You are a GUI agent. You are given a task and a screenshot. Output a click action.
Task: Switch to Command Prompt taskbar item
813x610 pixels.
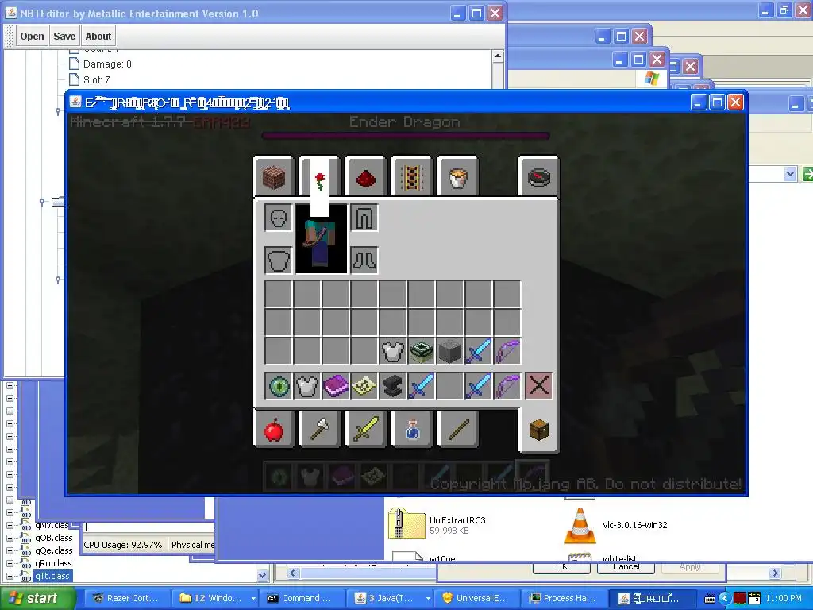[x=302, y=598]
